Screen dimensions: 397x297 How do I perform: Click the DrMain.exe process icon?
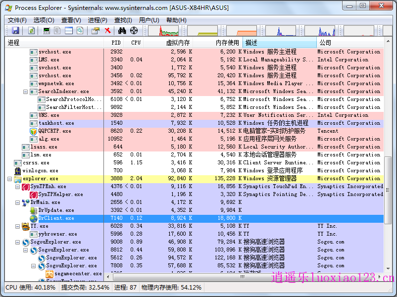26,202
